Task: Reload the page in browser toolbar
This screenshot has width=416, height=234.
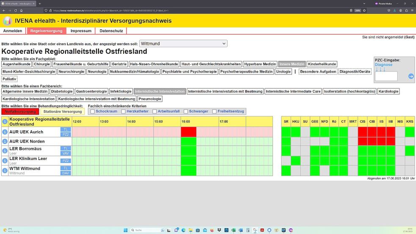Action: [15, 11]
